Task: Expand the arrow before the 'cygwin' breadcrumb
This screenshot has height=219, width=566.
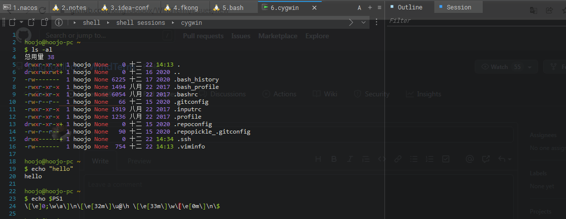Action: 173,23
